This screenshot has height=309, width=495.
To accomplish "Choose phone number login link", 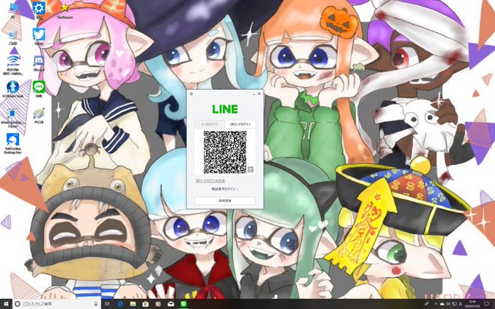I will [x=224, y=189].
